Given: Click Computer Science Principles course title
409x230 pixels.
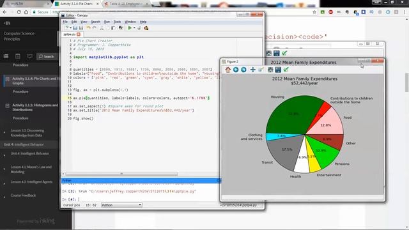Looking at the screenshot, I should pos(19,36).
